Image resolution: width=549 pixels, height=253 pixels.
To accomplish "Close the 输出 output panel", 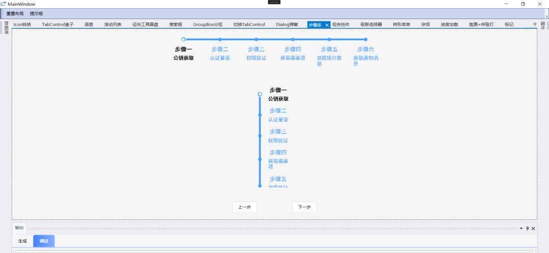I will [533, 228].
